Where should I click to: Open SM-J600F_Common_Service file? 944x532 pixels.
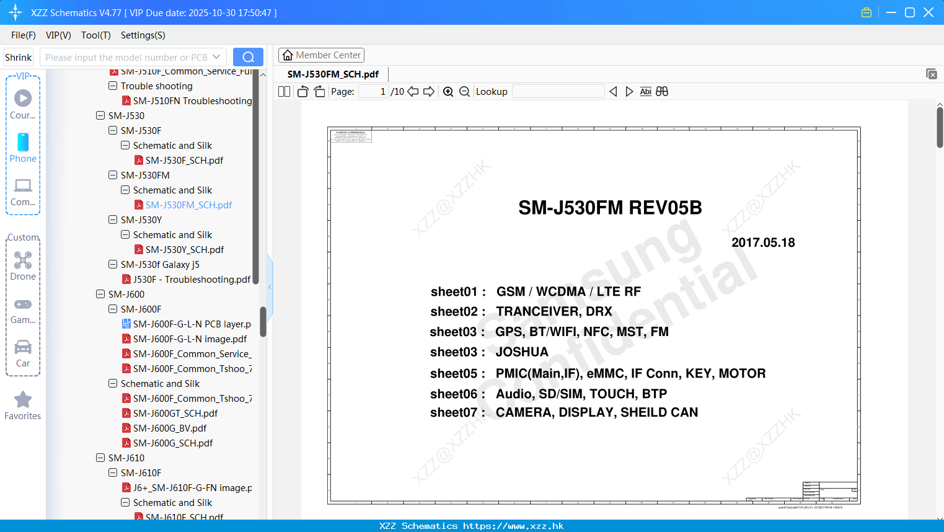tap(187, 353)
